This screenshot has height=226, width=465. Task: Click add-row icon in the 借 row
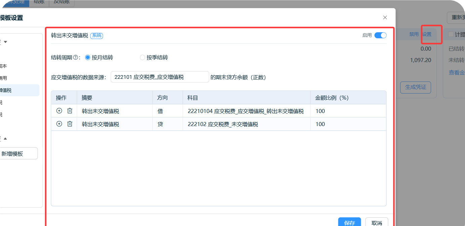(59, 111)
